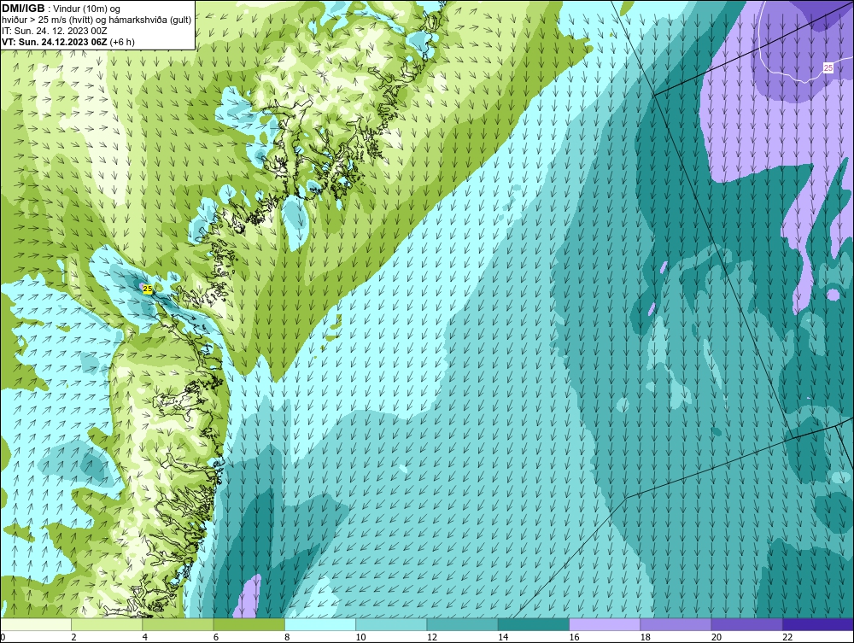854x643 pixels.
Task: Click the 18–20 m/s purple legend swatch
Action: coord(676,624)
